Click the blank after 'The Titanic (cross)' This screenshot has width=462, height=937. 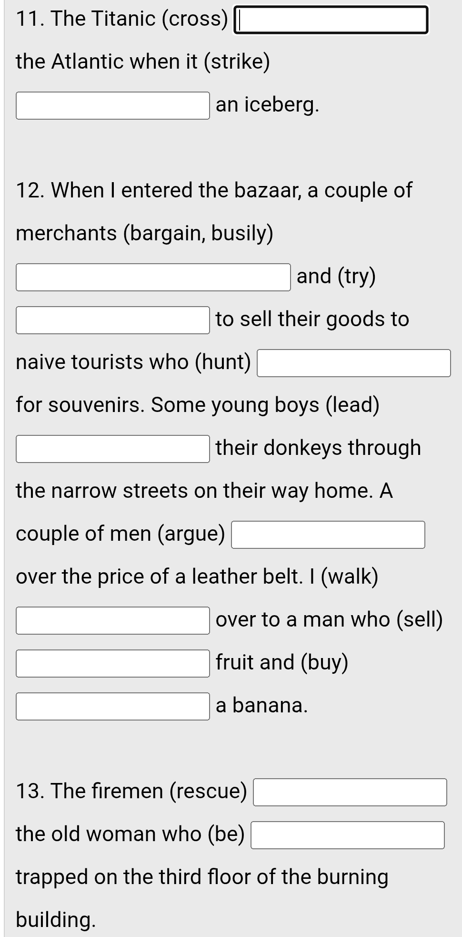(331, 20)
